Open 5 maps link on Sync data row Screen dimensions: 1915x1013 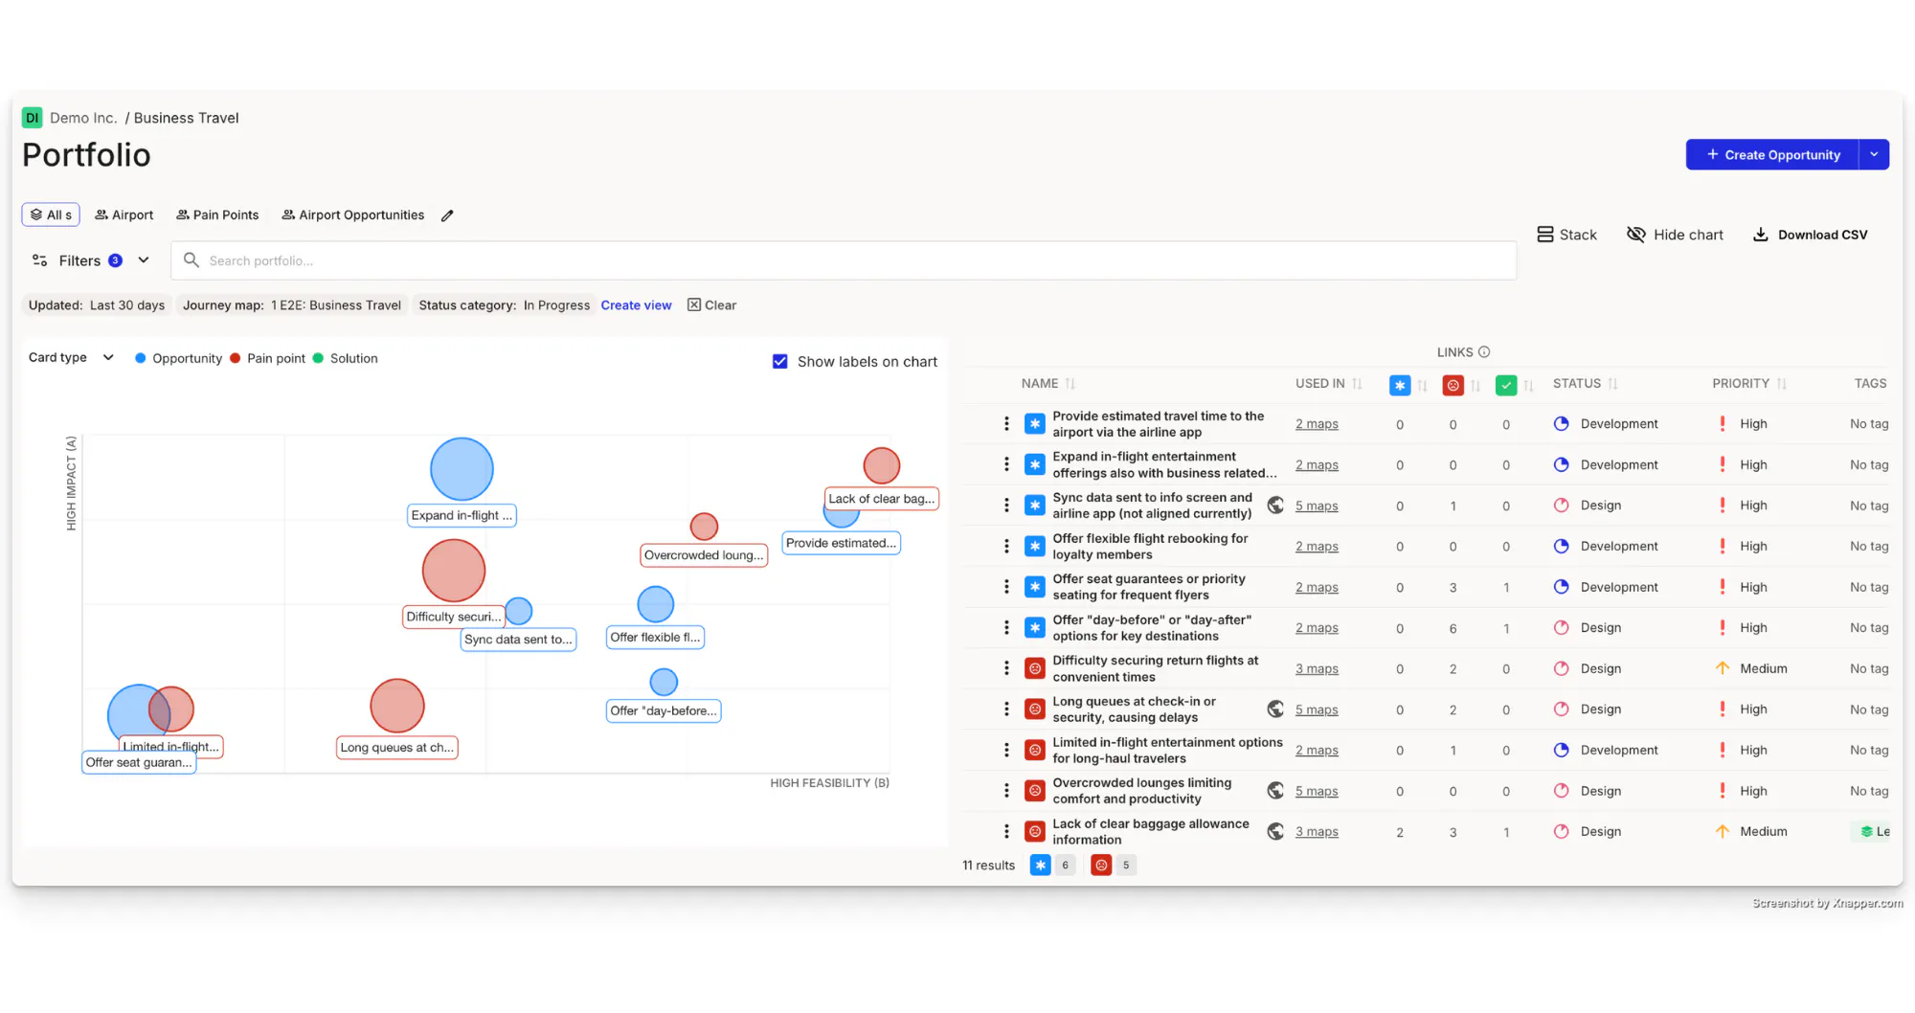pyautogui.click(x=1317, y=506)
